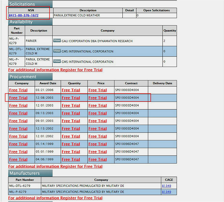The image size is (224, 202).
Task: Open company Free Trial for 03/21/2006 award
Action: point(18,90)
